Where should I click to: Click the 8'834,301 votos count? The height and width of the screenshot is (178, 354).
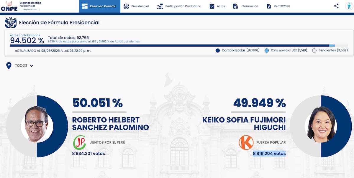(x=88, y=154)
